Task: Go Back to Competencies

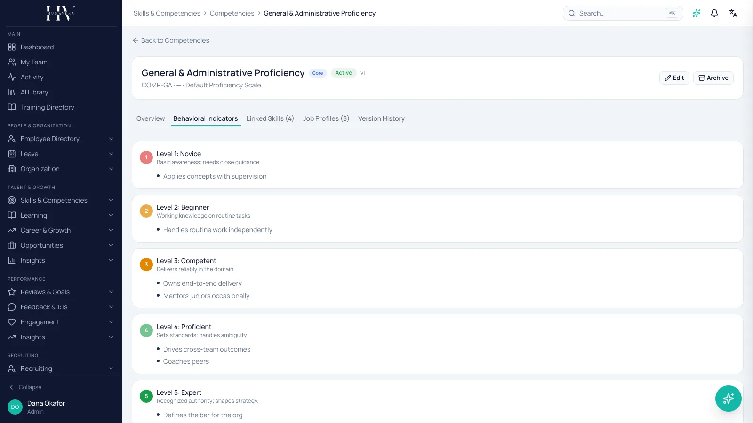Action: 171,40
